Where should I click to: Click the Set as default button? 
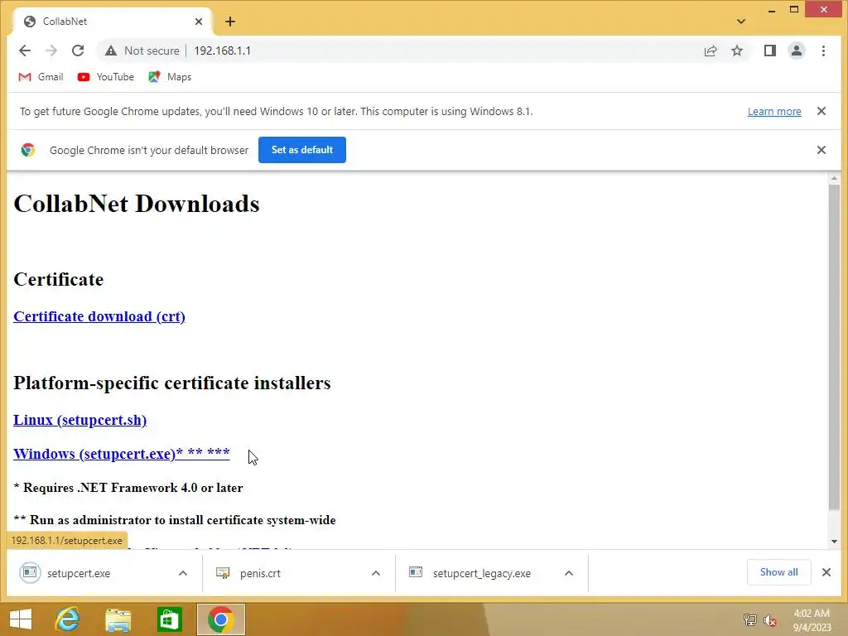301,150
